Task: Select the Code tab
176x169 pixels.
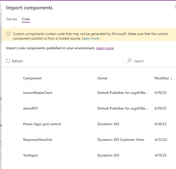Action: point(26,19)
